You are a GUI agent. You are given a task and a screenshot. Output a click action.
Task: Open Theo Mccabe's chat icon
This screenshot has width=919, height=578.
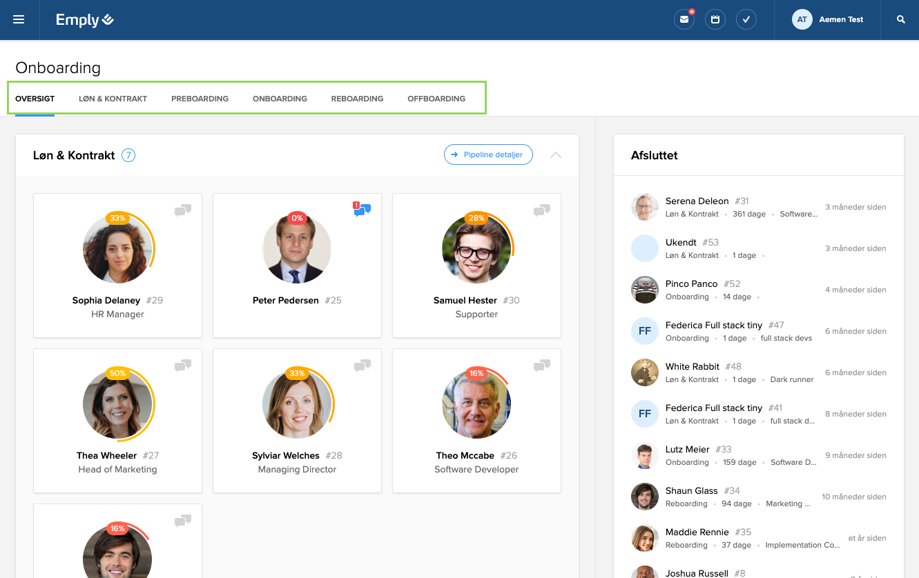[542, 365]
